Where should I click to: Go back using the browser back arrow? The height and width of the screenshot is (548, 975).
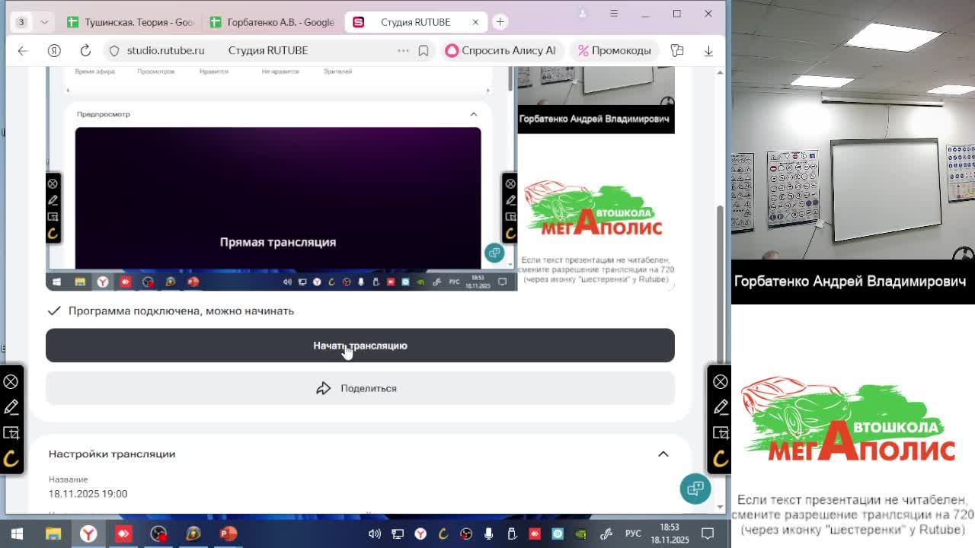23,50
